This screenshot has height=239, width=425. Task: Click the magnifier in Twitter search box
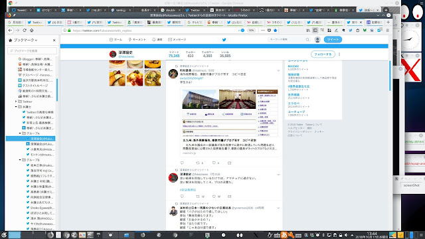pyautogui.click(x=307, y=40)
